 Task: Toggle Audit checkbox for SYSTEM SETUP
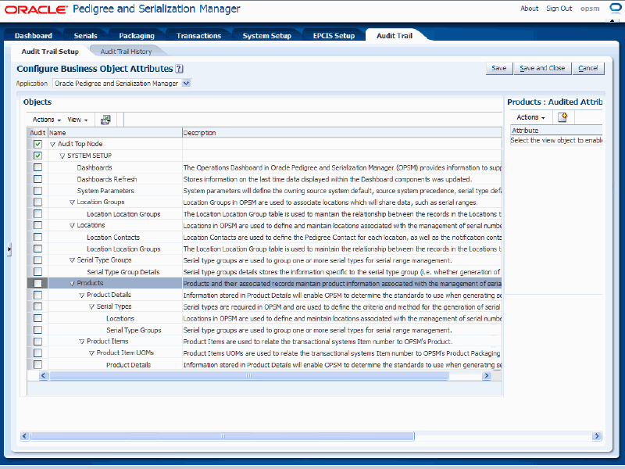click(37, 156)
